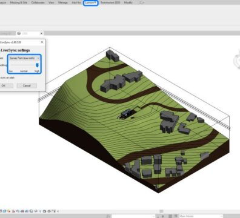The image size is (240, 218).
Task: Close the active 3D view tab
Action: pyautogui.click(x=41, y=33)
